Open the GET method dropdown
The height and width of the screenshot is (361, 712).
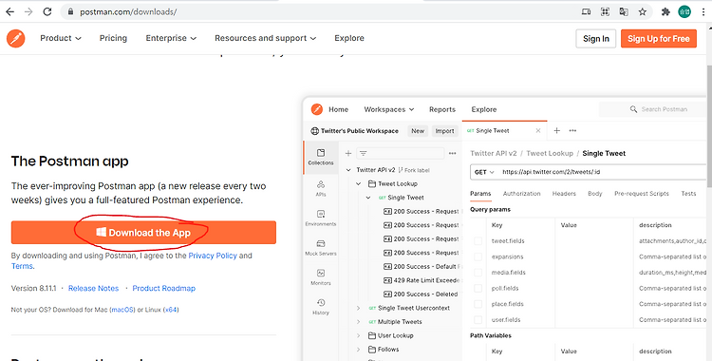click(484, 172)
